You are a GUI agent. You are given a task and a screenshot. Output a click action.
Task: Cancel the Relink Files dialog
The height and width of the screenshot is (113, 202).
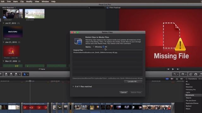point(123,92)
